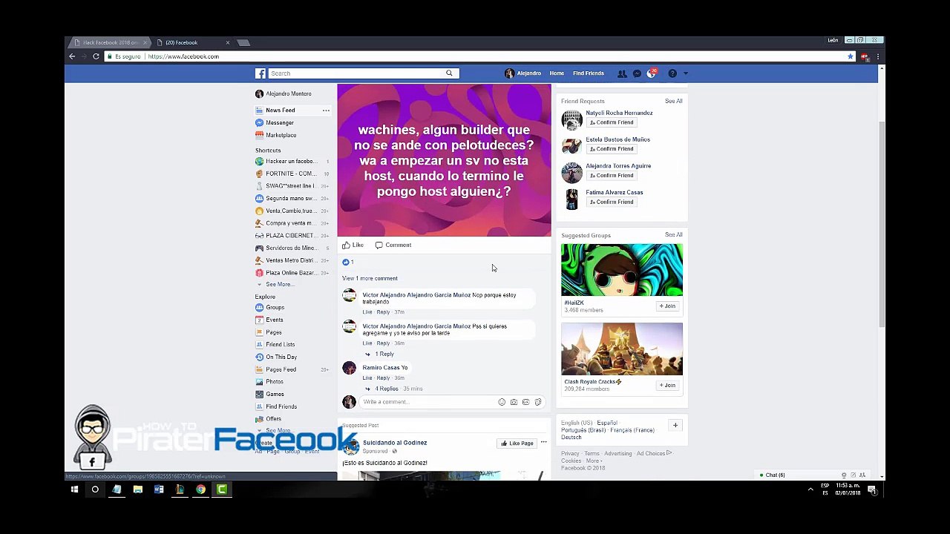The width and height of the screenshot is (950, 534).
Task: Click the Facebook logo in the top bar
Action: point(261,73)
